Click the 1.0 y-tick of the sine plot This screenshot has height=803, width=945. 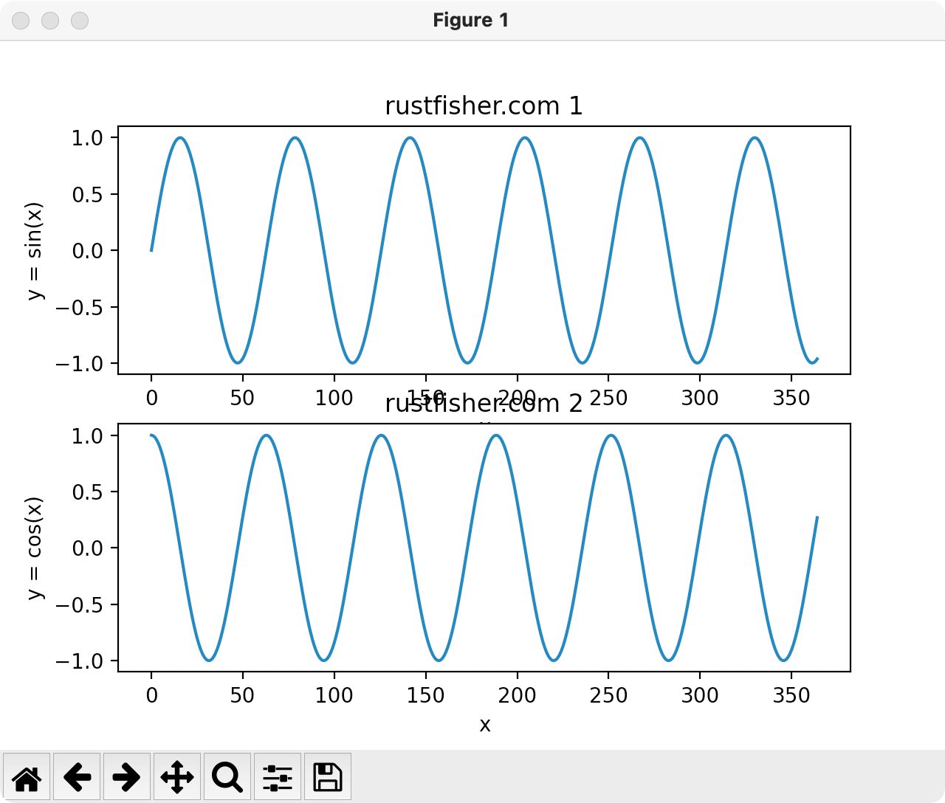[88, 138]
